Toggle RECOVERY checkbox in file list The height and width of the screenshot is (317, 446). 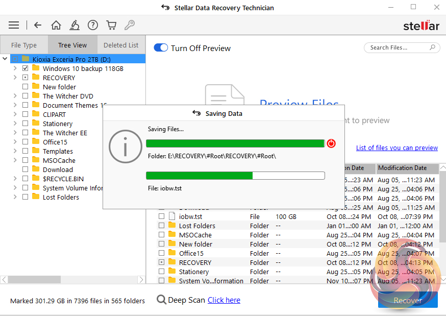point(162,262)
